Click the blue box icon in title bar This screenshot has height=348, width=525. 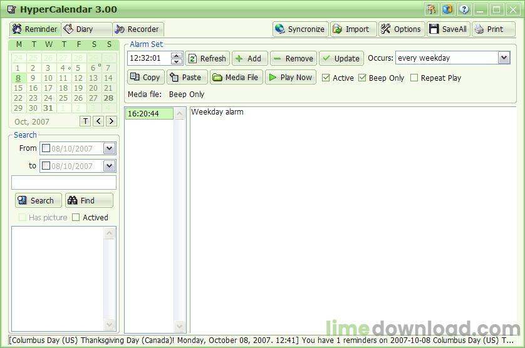tap(448, 9)
